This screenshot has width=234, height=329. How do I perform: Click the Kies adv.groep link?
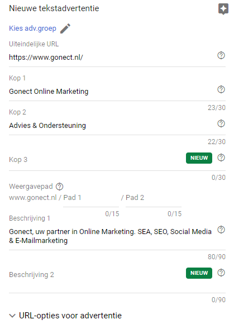tap(32, 28)
